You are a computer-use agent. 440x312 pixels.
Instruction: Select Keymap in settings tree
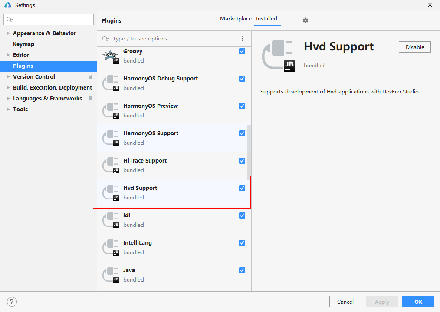pyautogui.click(x=23, y=44)
